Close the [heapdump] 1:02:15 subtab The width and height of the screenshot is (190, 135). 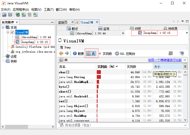187,33
